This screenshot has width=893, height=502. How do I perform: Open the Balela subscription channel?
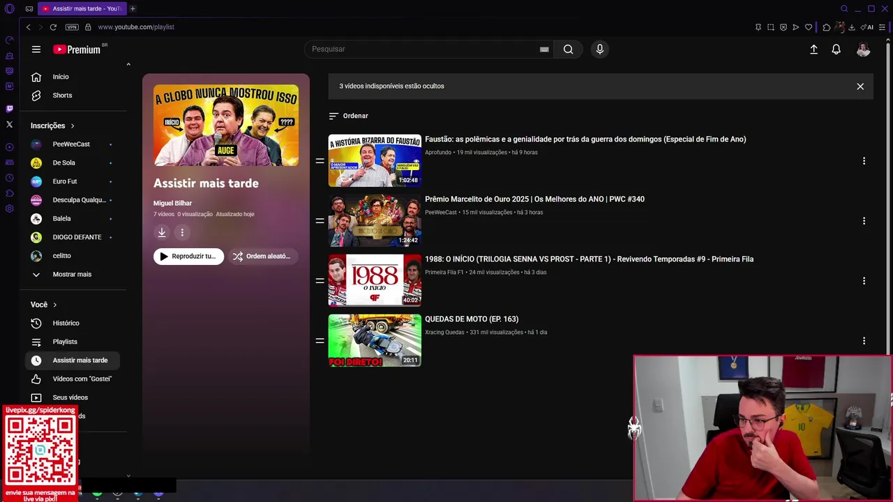(72, 219)
